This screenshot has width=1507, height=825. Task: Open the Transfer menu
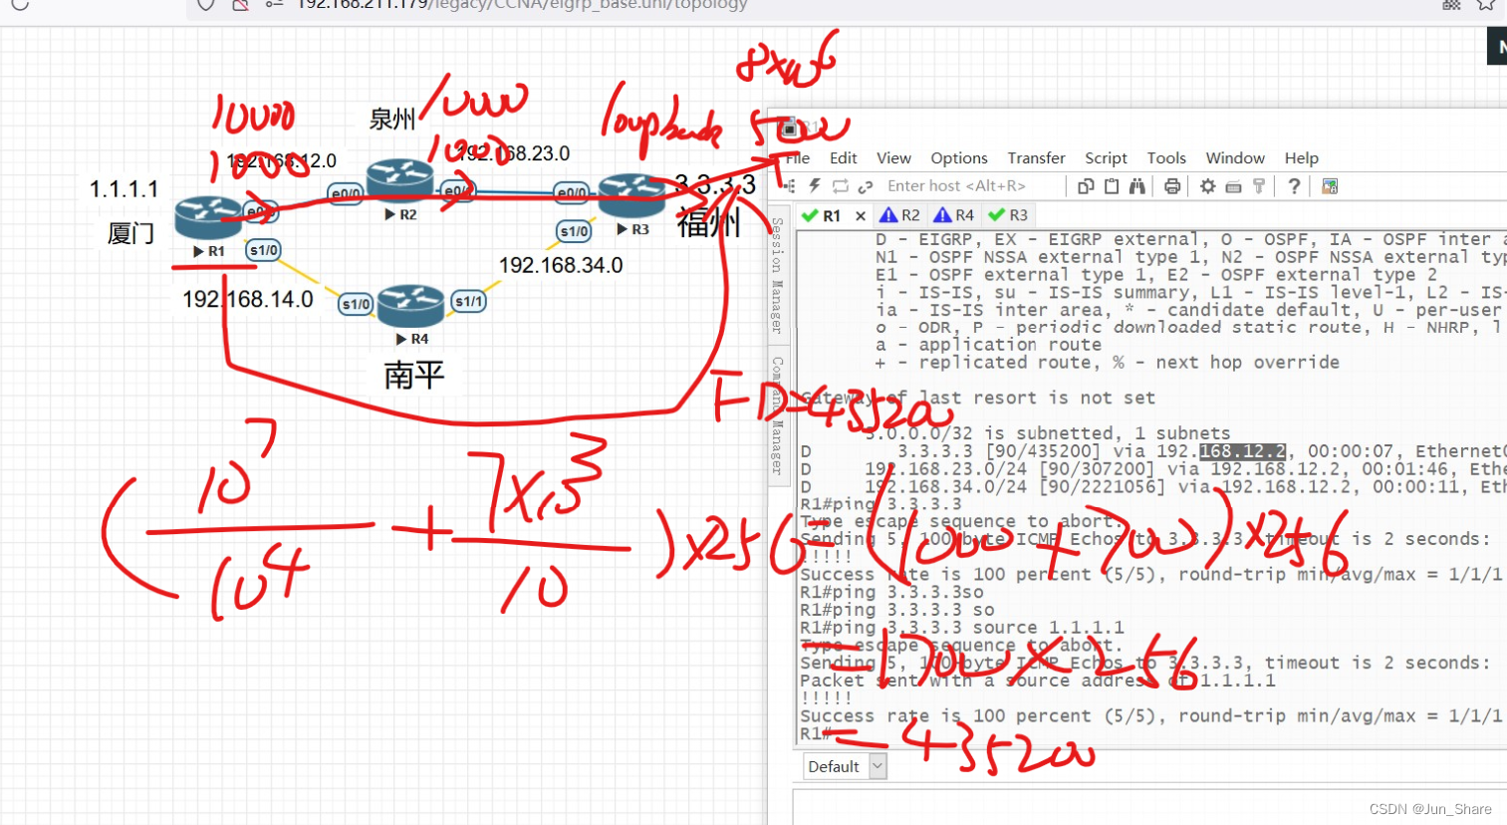pyautogui.click(x=1036, y=157)
